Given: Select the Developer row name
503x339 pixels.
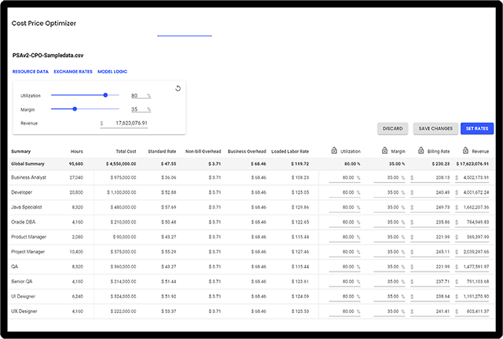Looking at the screenshot, I should (x=21, y=192).
